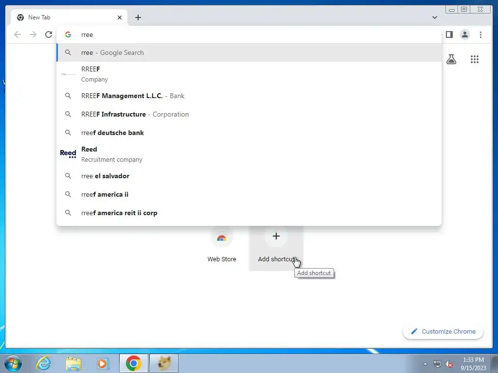Viewport: 498px width, 373px height.
Task: Show hidden tray icons arrow
Action: [x=425, y=364]
